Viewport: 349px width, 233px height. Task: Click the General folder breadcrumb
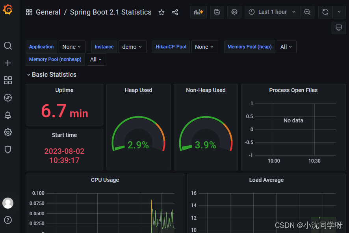coord(48,12)
